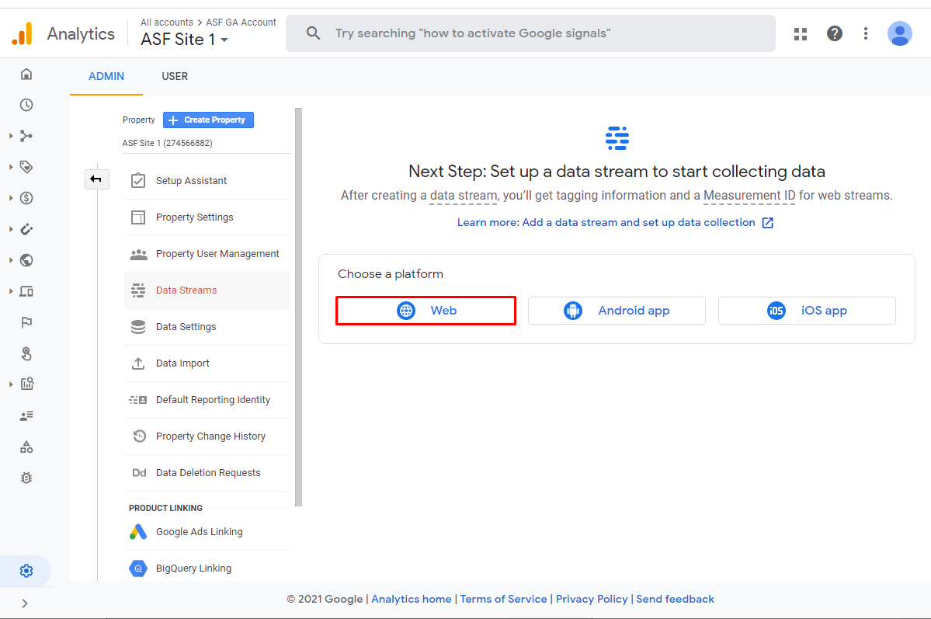
Task: Open the Realtime clock icon in sidebar
Action: (26, 105)
